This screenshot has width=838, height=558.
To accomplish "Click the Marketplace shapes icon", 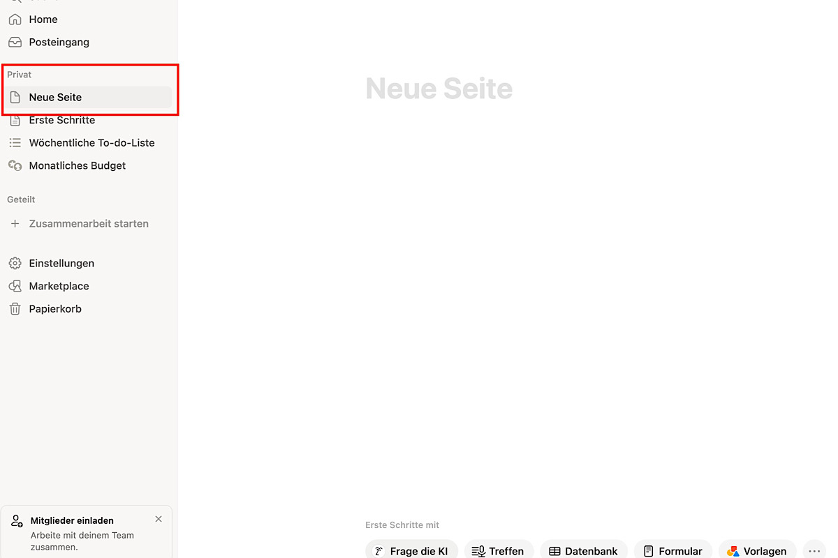I will [x=15, y=287].
